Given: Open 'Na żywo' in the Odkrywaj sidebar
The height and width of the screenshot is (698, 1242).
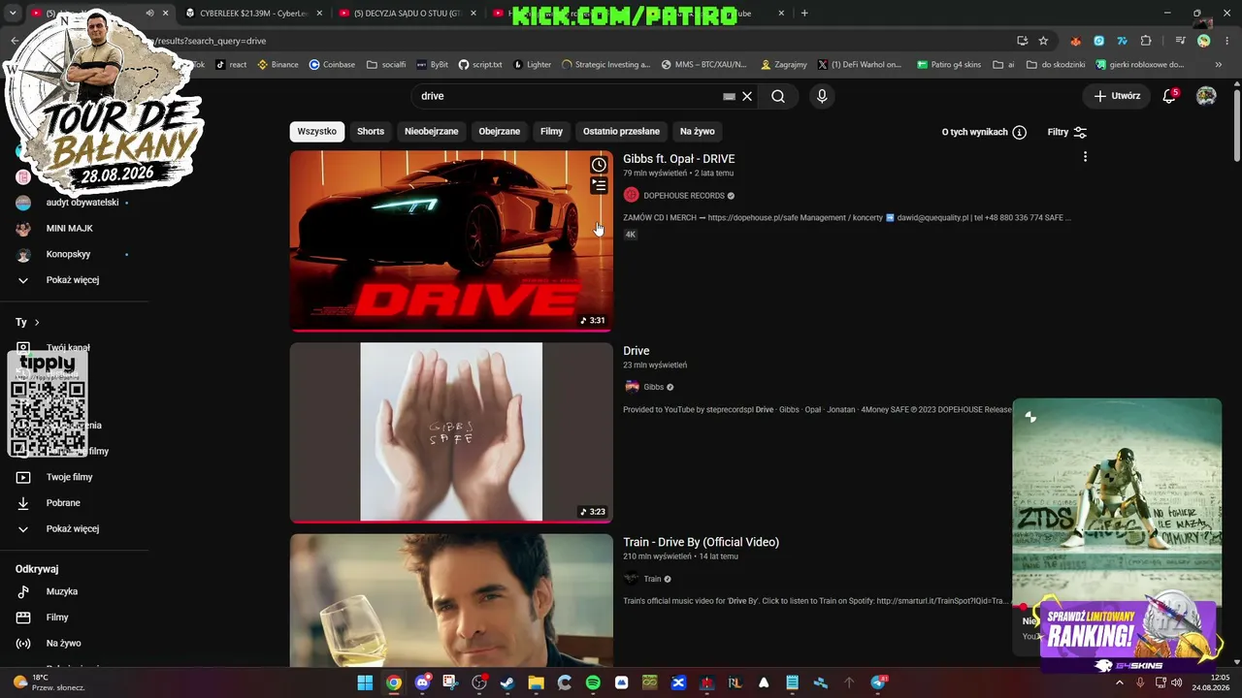Looking at the screenshot, I should [63, 643].
